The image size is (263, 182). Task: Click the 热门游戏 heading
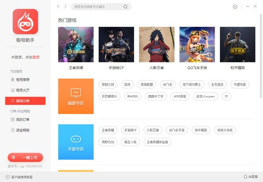[x=67, y=20]
